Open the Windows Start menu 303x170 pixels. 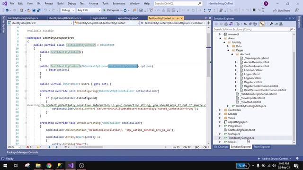[5, 166]
